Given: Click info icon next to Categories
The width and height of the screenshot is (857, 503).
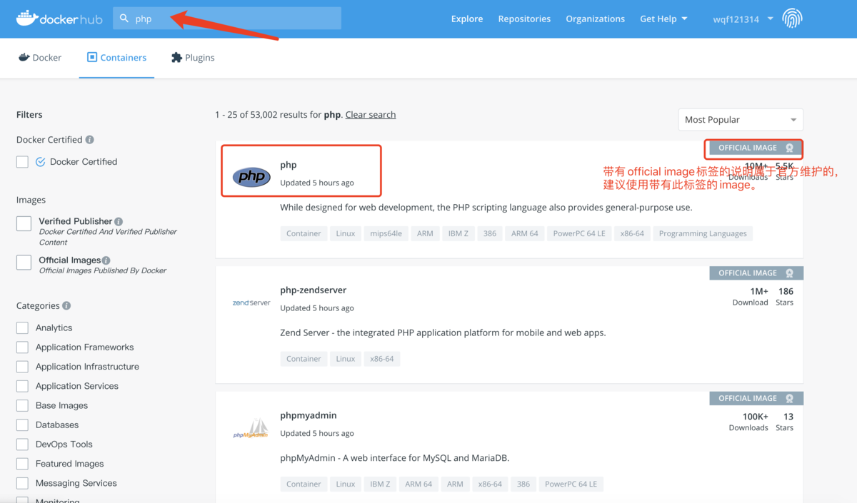Looking at the screenshot, I should [x=66, y=306].
